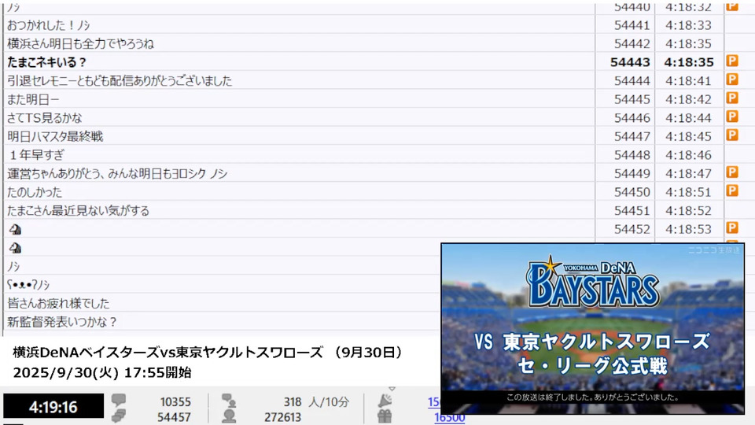Open the link next to the cracker icon
This screenshot has height=425, width=755.
[x=434, y=402]
